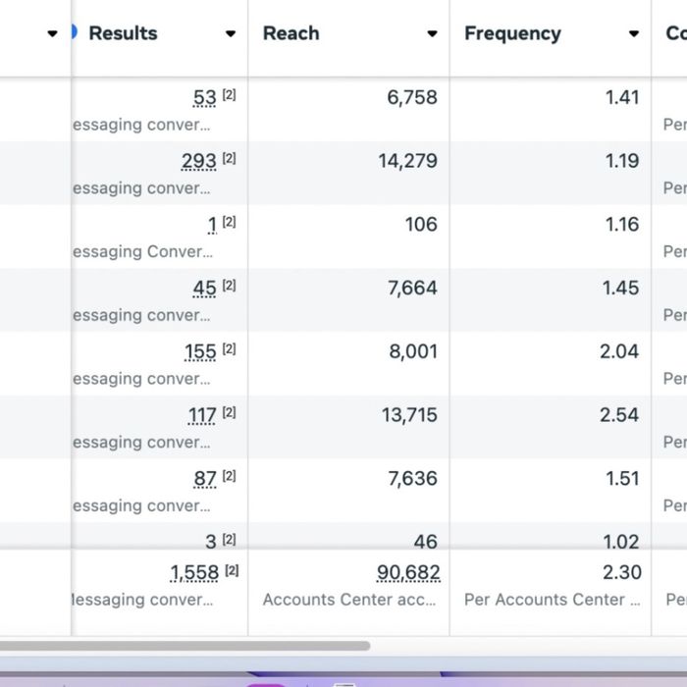Viewport: 687px width, 687px height.
Task: Select the 14,279 reach cell
Action: tap(407, 161)
